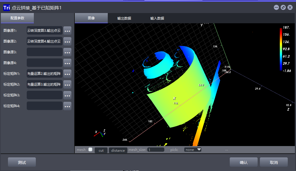This screenshot has width=296, height=171.
Task: Select the 配置参数 tab
Action: 17,18
